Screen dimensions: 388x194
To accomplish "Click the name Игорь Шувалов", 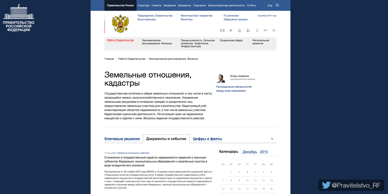I will tap(240, 76).
